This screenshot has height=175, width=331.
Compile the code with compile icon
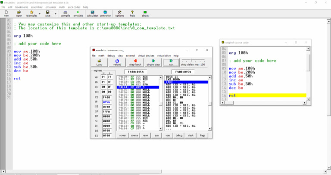click(x=66, y=14)
